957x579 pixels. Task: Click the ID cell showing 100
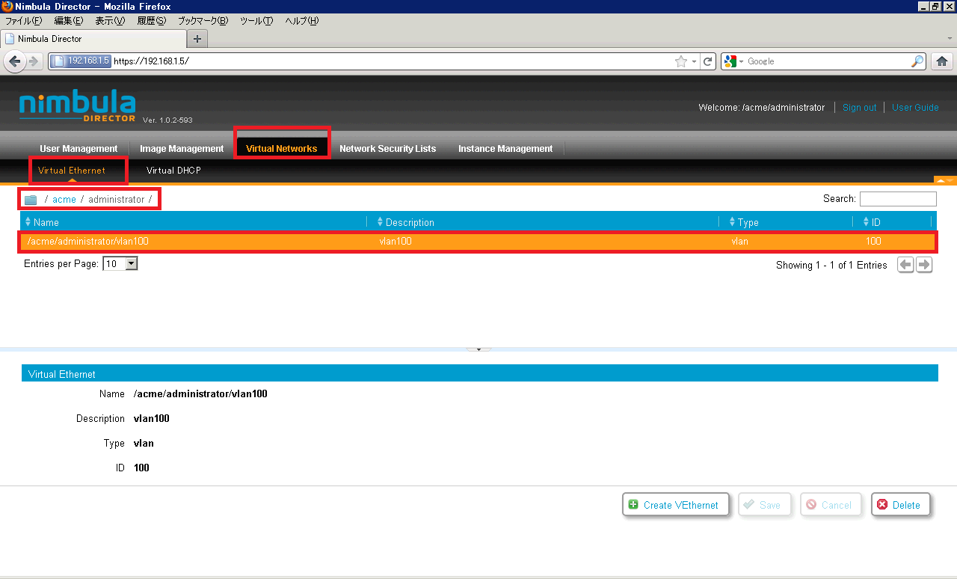click(x=873, y=242)
